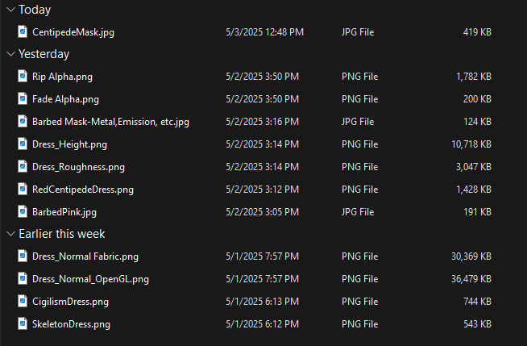Click the 36,479 KB size entry
The image size is (527, 346).
[471, 279]
